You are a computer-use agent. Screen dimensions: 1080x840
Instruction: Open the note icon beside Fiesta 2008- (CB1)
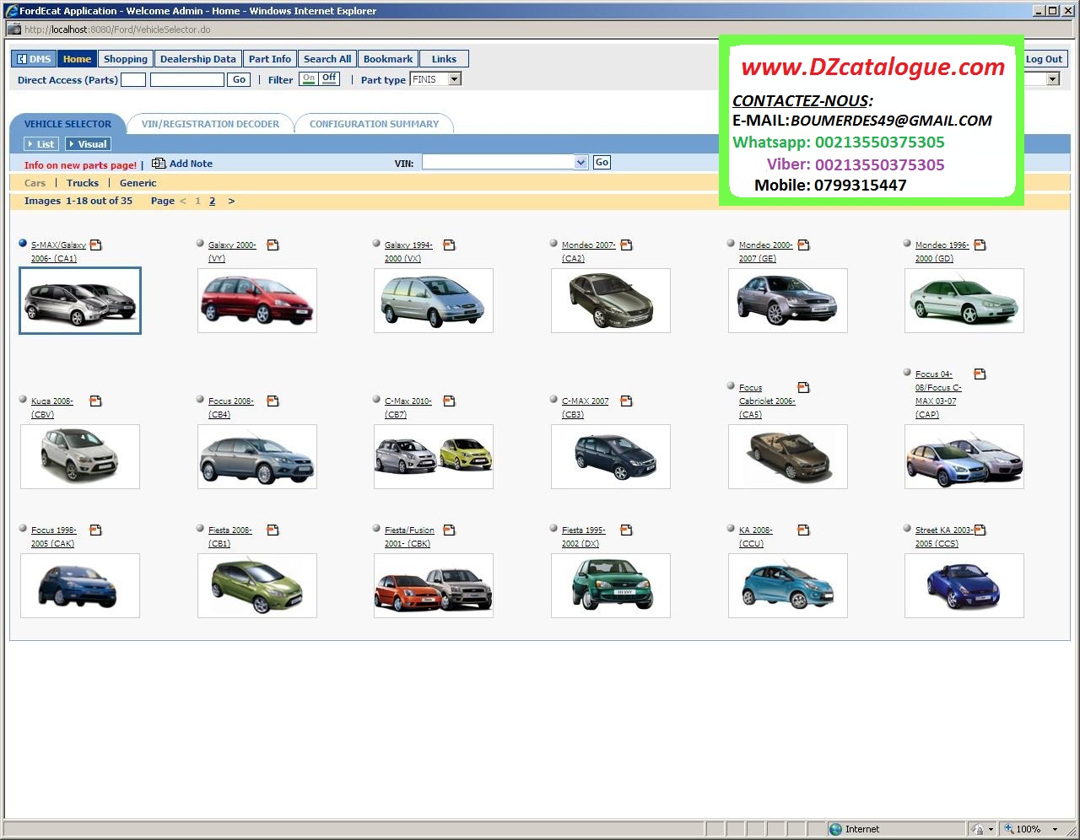(x=273, y=530)
